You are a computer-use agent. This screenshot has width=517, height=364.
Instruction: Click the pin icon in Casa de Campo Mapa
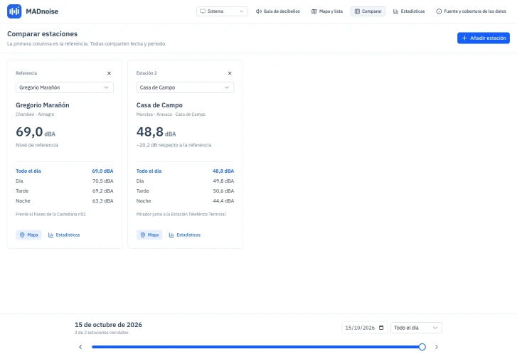tap(143, 235)
